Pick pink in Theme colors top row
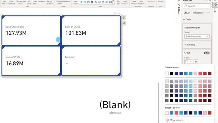Viewport: 218px width, 123px height. click(x=195, y=73)
